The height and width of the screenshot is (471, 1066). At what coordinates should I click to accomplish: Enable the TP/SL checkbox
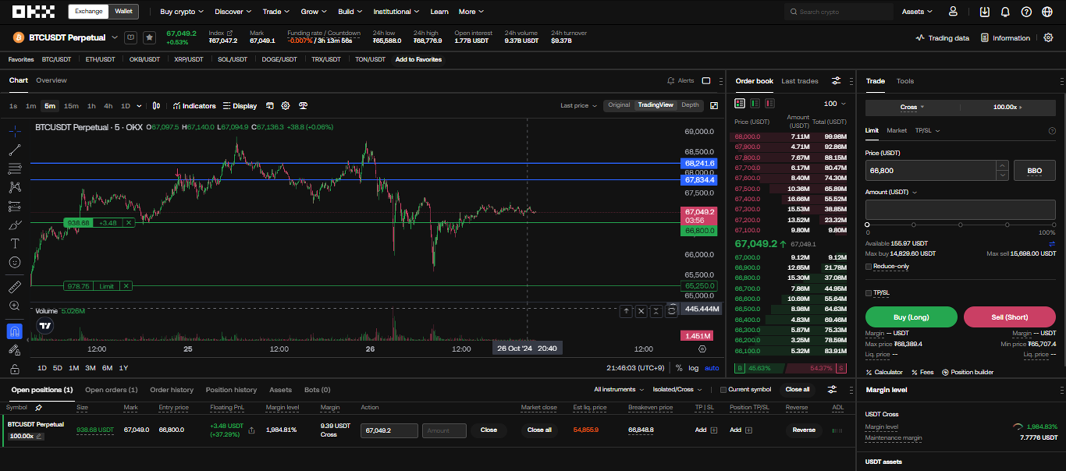click(x=868, y=293)
